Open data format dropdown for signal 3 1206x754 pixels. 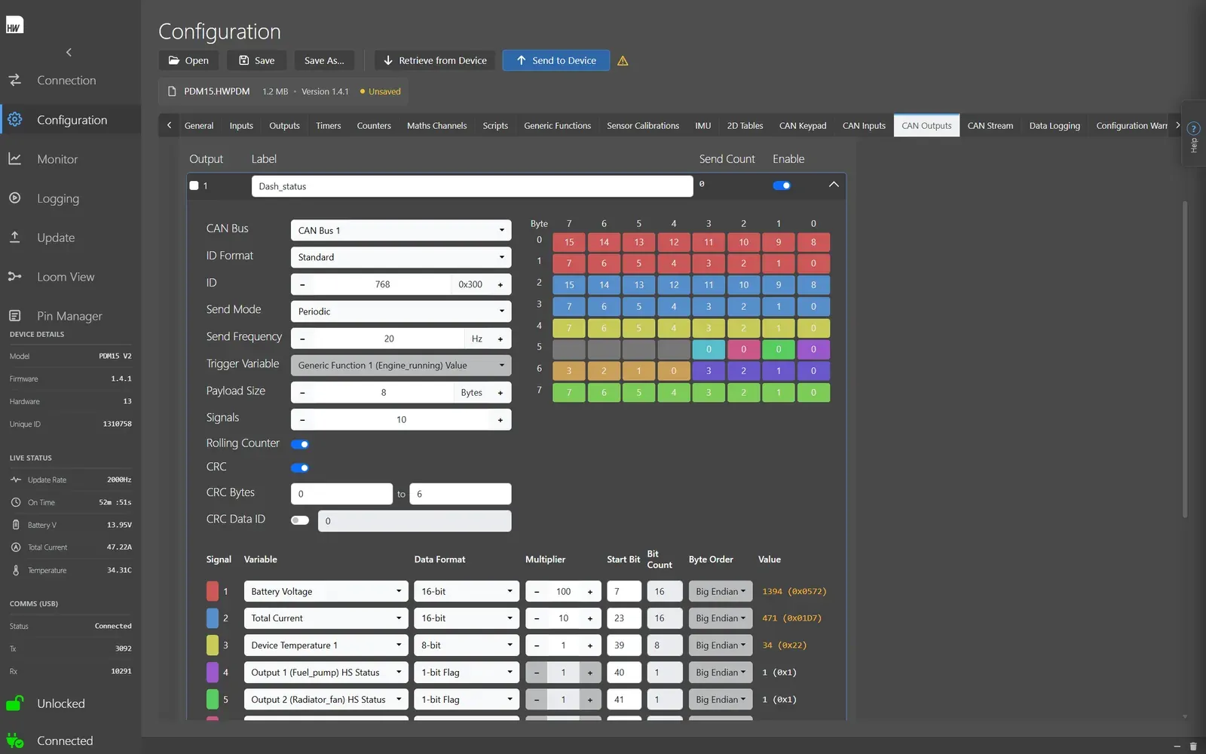coord(466,645)
